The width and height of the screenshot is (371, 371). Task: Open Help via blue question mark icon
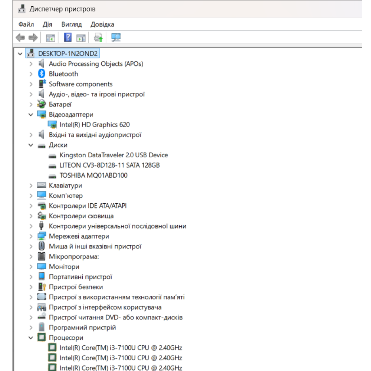[x=68, y=37]
